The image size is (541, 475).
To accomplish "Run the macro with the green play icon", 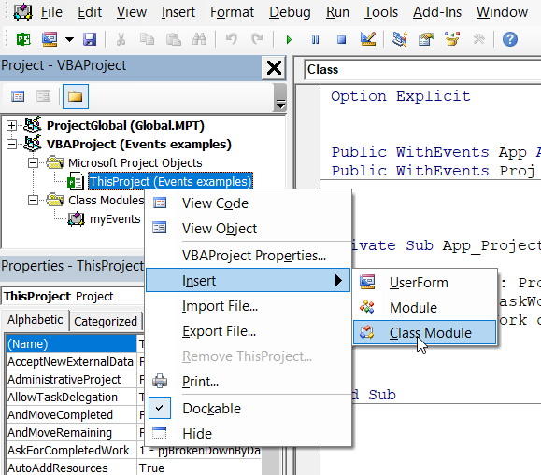I will point(289,39).
